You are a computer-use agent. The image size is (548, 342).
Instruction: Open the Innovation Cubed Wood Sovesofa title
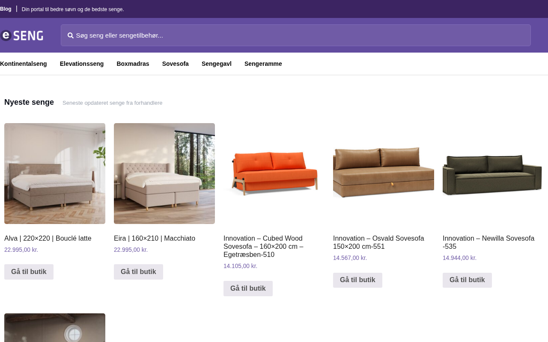pyautogui.click(x=263, y=247)
